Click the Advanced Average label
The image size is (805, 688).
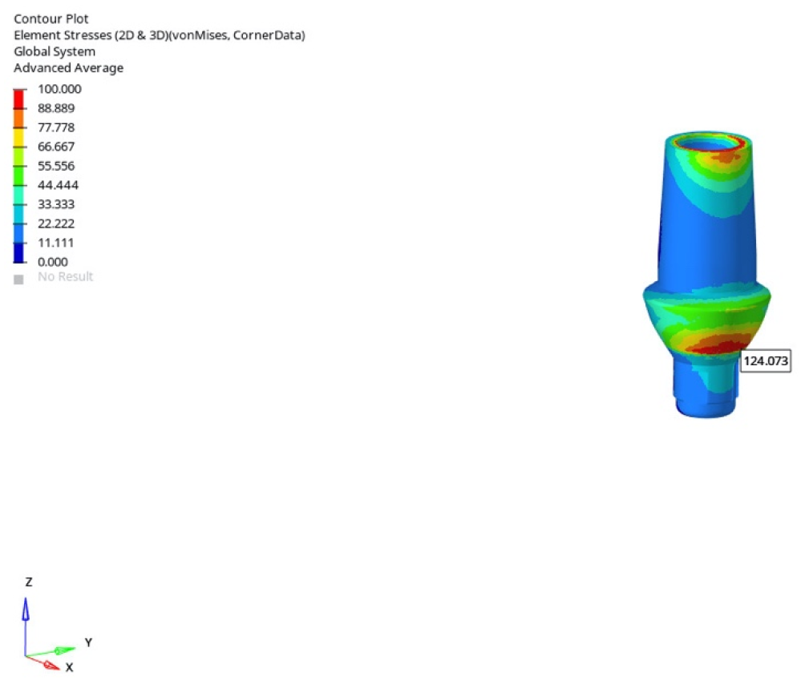coord(68,68)
